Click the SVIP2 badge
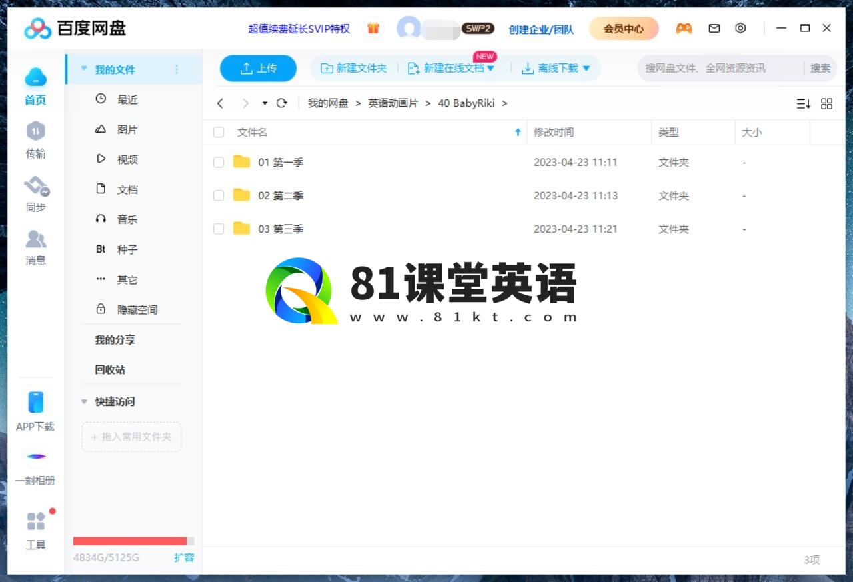Image resolution: width=853 pixels, height=582 pixels. pyautogui.click(x=478, y=29)
